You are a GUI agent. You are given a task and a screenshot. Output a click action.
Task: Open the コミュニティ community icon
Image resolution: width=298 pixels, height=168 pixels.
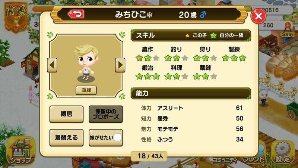click(225, 161)
